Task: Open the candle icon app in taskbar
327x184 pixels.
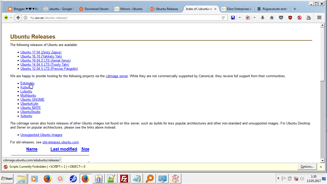Action: point(99,179)
